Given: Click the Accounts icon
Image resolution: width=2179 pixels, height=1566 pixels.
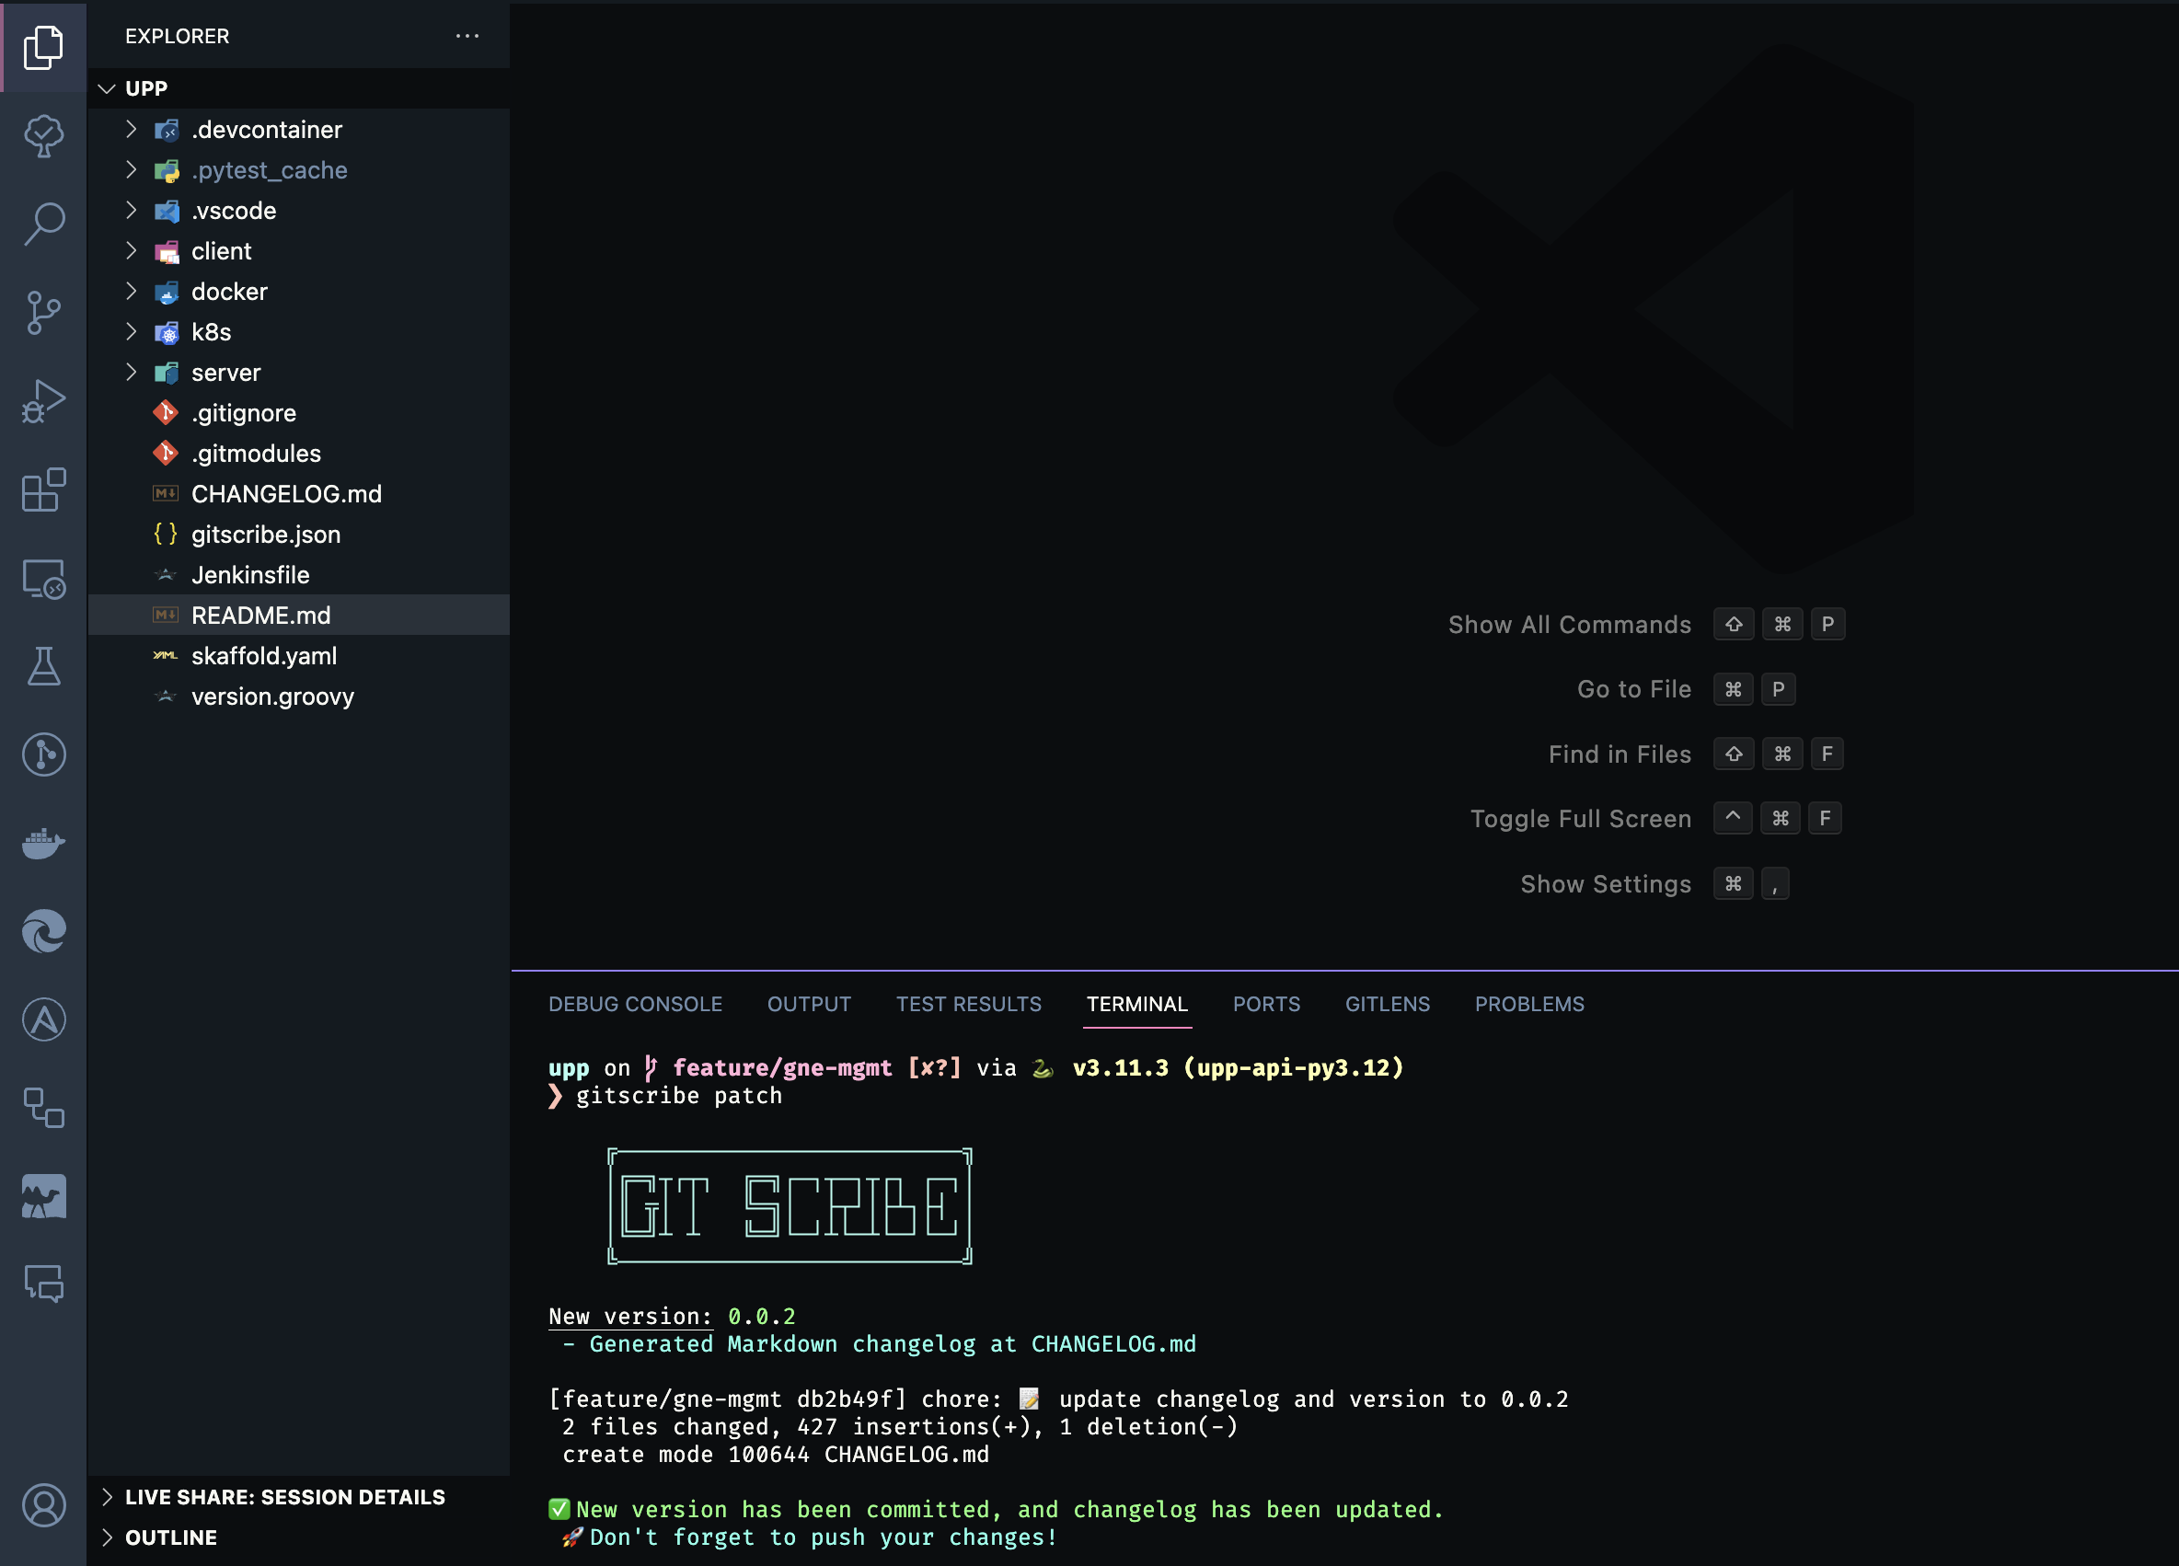Looking at the screenshot, I should pyautogui.click(x=43, y=1504).
